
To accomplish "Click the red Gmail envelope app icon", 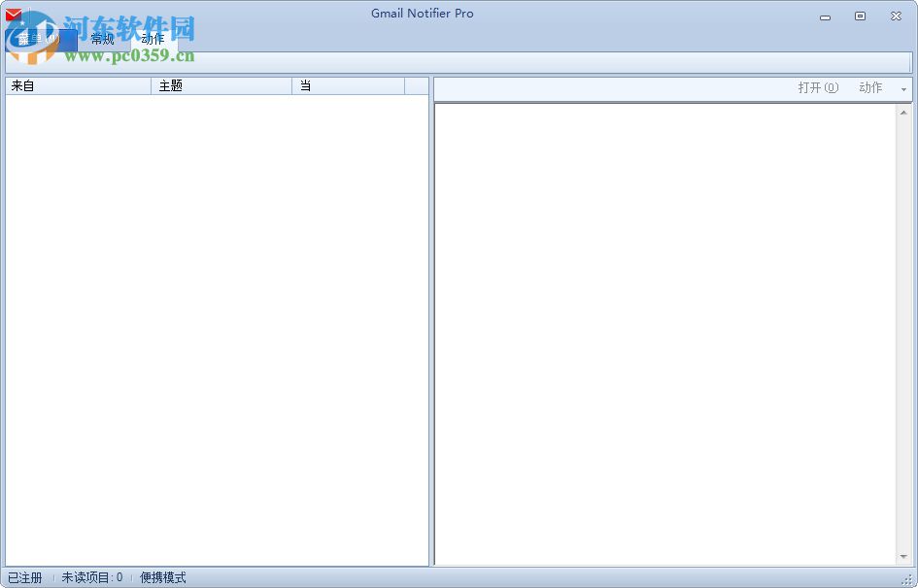I will coord(14,14).
